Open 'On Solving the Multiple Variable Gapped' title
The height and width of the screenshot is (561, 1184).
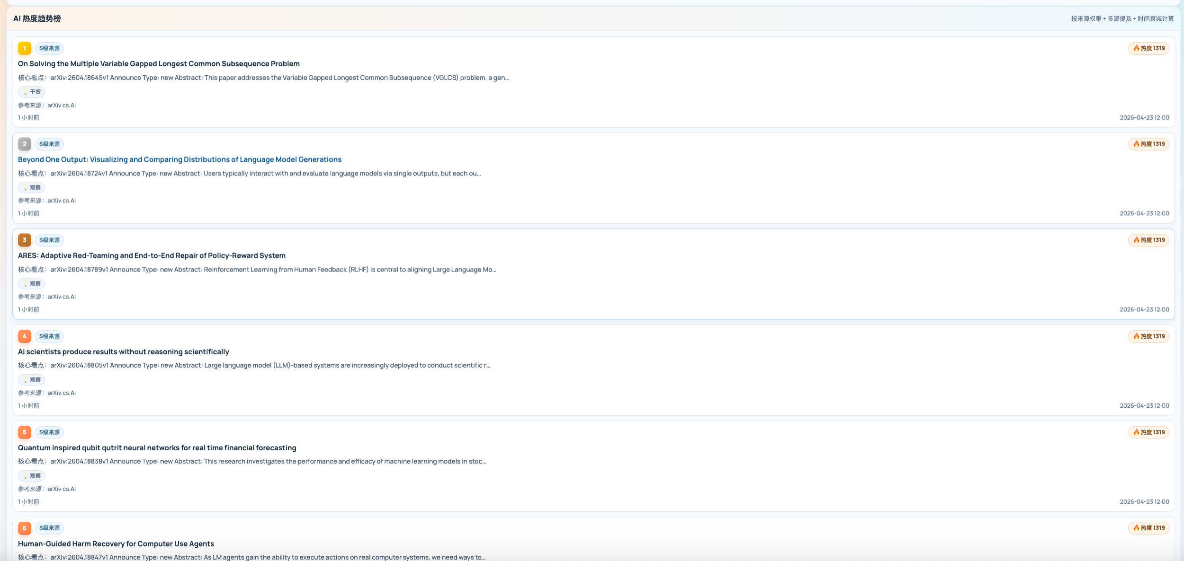tap(159, 64)
